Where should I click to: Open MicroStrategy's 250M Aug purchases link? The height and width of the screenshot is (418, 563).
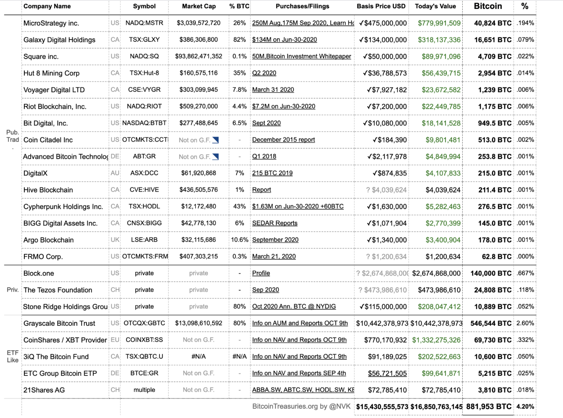[303, 23]
